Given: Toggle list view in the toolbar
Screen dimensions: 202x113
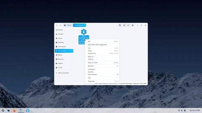Looking at the screenshot, I should (124, 25).
